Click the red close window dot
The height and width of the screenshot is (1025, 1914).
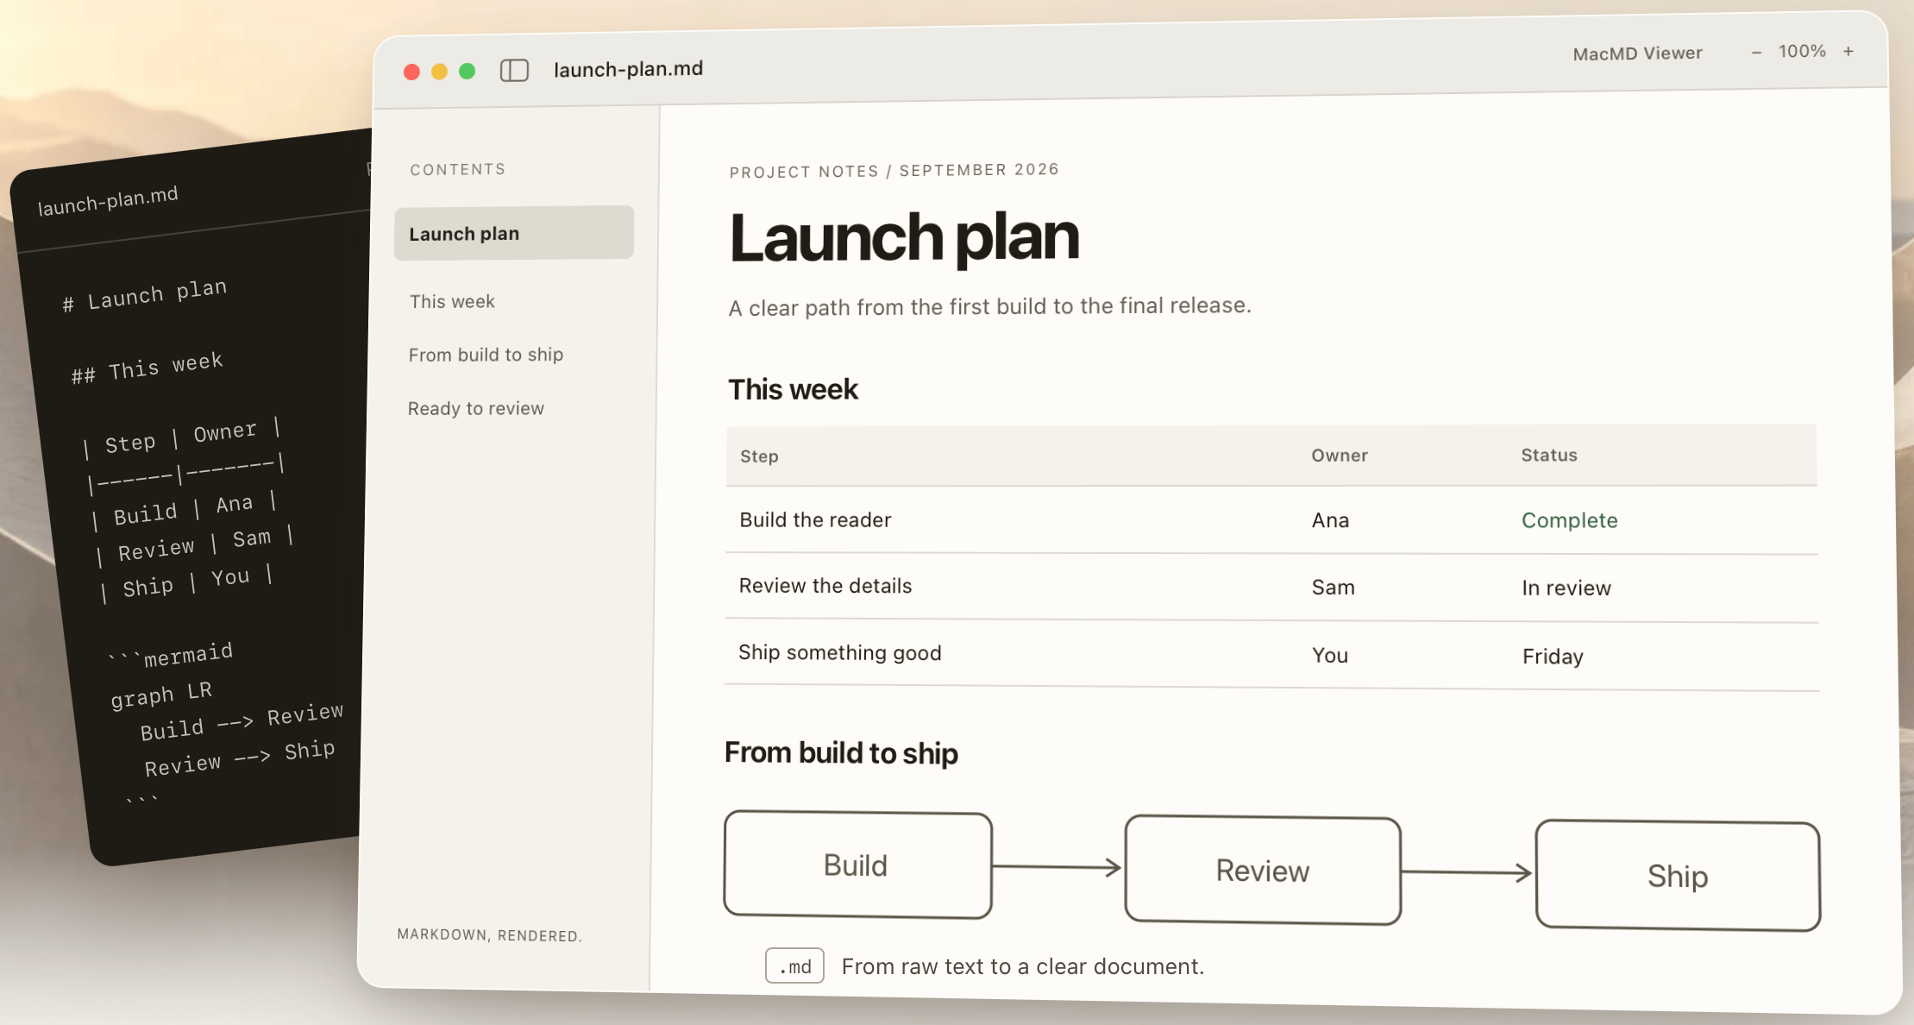[x=411, y=72]
